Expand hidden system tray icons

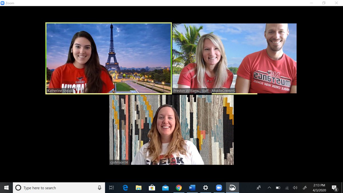[x=269, y=188]
